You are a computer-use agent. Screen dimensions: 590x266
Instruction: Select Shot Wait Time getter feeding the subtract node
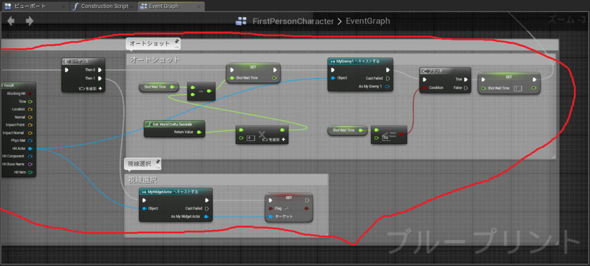(x=159, y=87)
